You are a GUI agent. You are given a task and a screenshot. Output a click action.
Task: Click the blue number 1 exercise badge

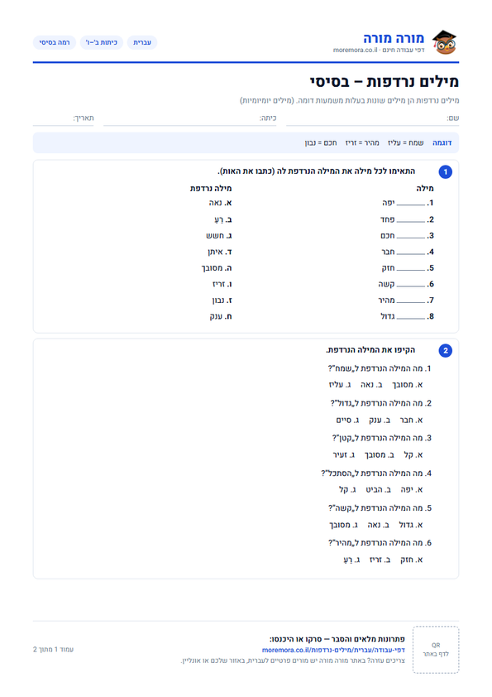pyautogui.click(x=446, y=172)
